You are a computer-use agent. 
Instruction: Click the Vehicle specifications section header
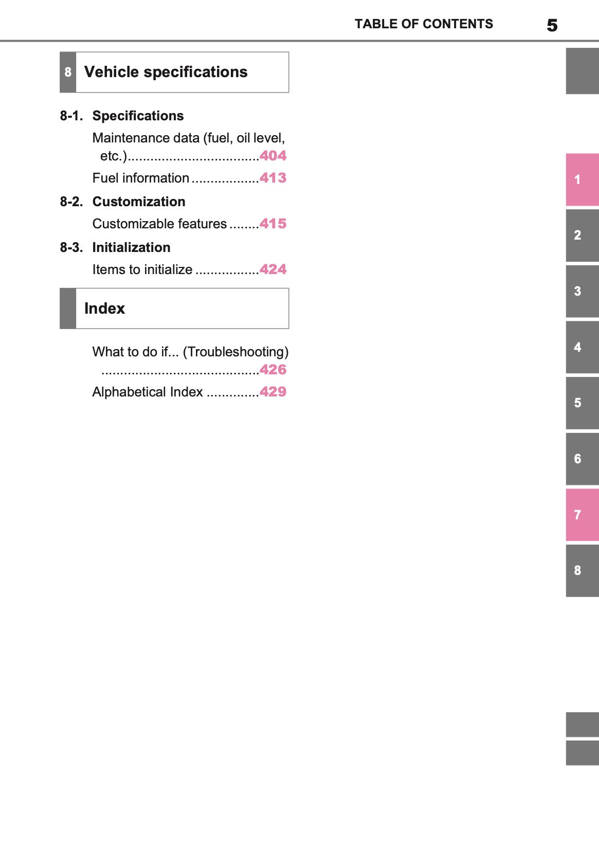tap(174, 72)
